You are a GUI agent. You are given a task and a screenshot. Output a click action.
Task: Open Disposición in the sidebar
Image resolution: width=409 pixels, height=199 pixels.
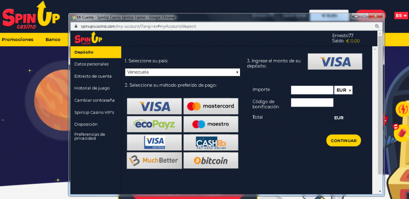[86, 124]
